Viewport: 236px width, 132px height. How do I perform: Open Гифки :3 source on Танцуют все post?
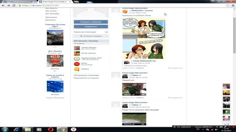click(136, 75)
